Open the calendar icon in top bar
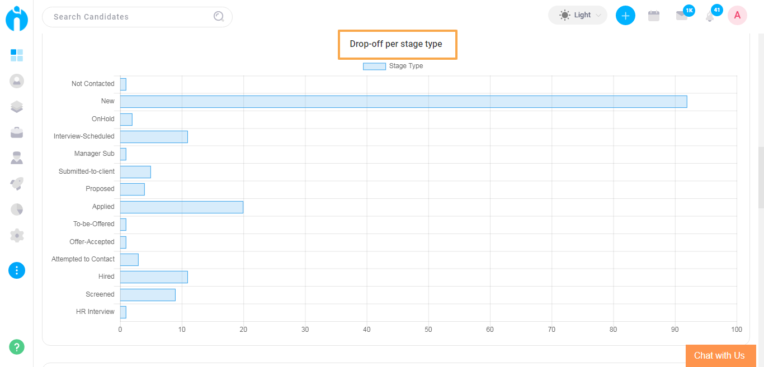This screenshot has width=764, height=367. tap(653, 16)
